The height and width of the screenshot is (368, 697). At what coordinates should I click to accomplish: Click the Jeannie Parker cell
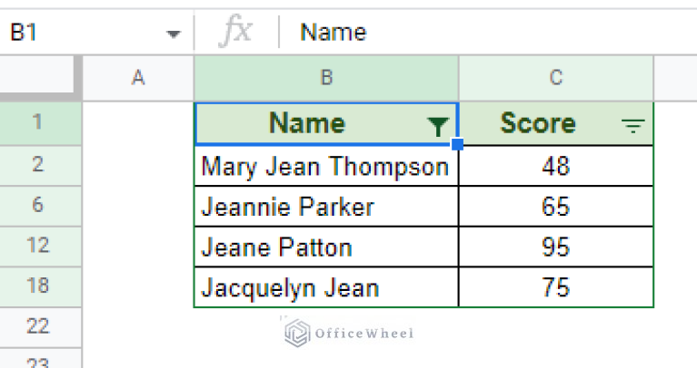pos(325,207)
